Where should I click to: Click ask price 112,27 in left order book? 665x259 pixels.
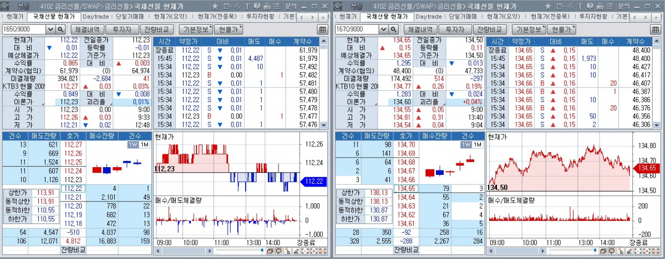coord(73,144)
